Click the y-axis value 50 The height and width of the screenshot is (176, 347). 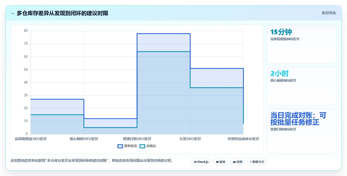tap(26, 69)
